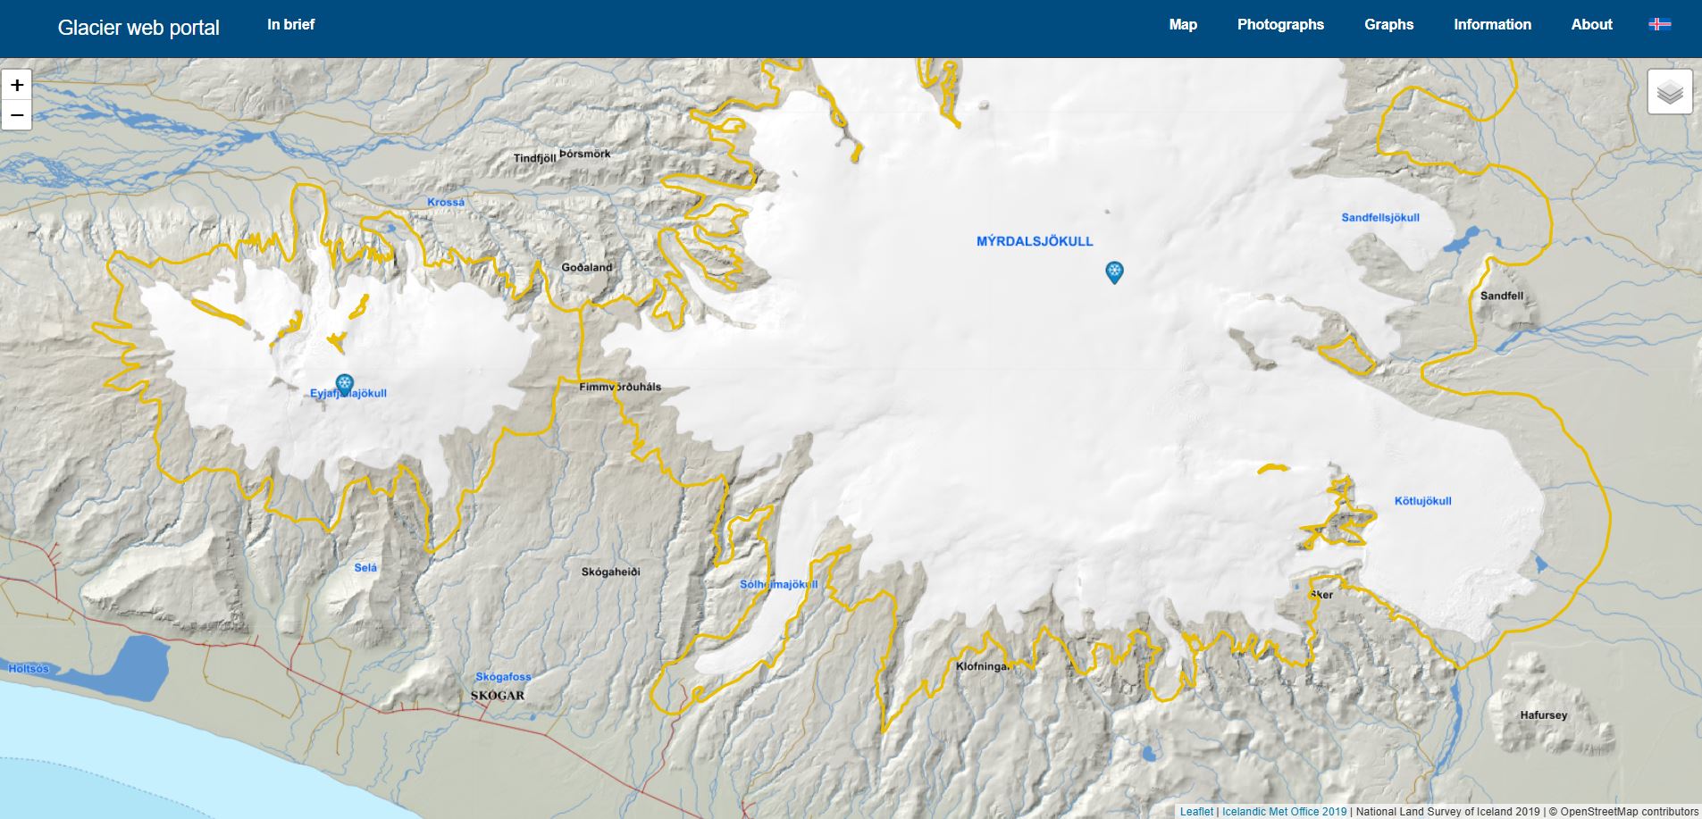Click the Kötlujökull label on the map
Screen dimensions: 1702x819
coord(1422,501)
